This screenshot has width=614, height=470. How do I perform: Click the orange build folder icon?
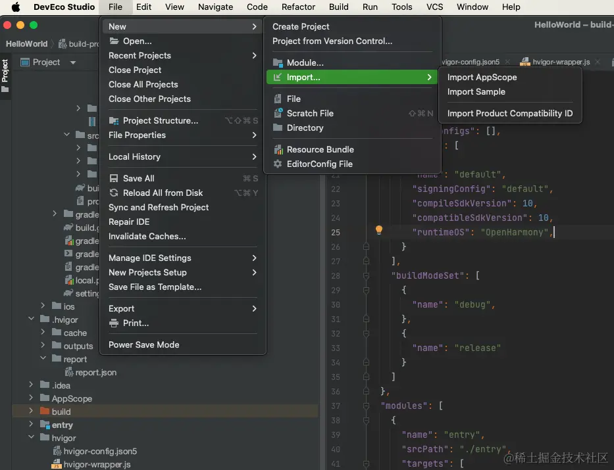coord(45,411)
